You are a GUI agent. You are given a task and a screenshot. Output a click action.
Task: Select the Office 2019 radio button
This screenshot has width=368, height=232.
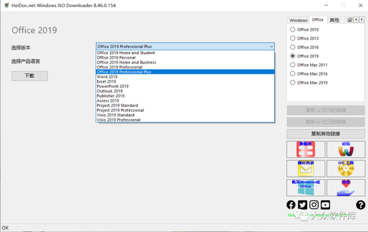(x=293, y=56)
